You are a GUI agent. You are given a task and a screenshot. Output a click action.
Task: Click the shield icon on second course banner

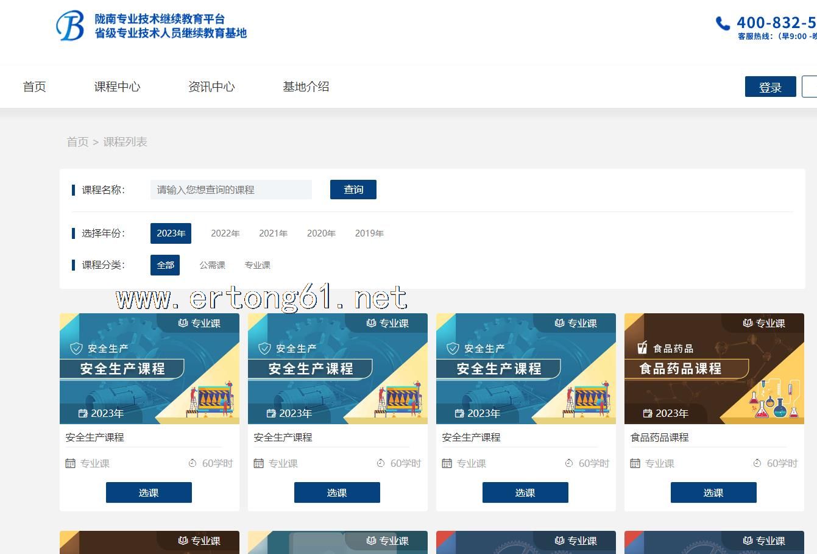tap(264, 349)
